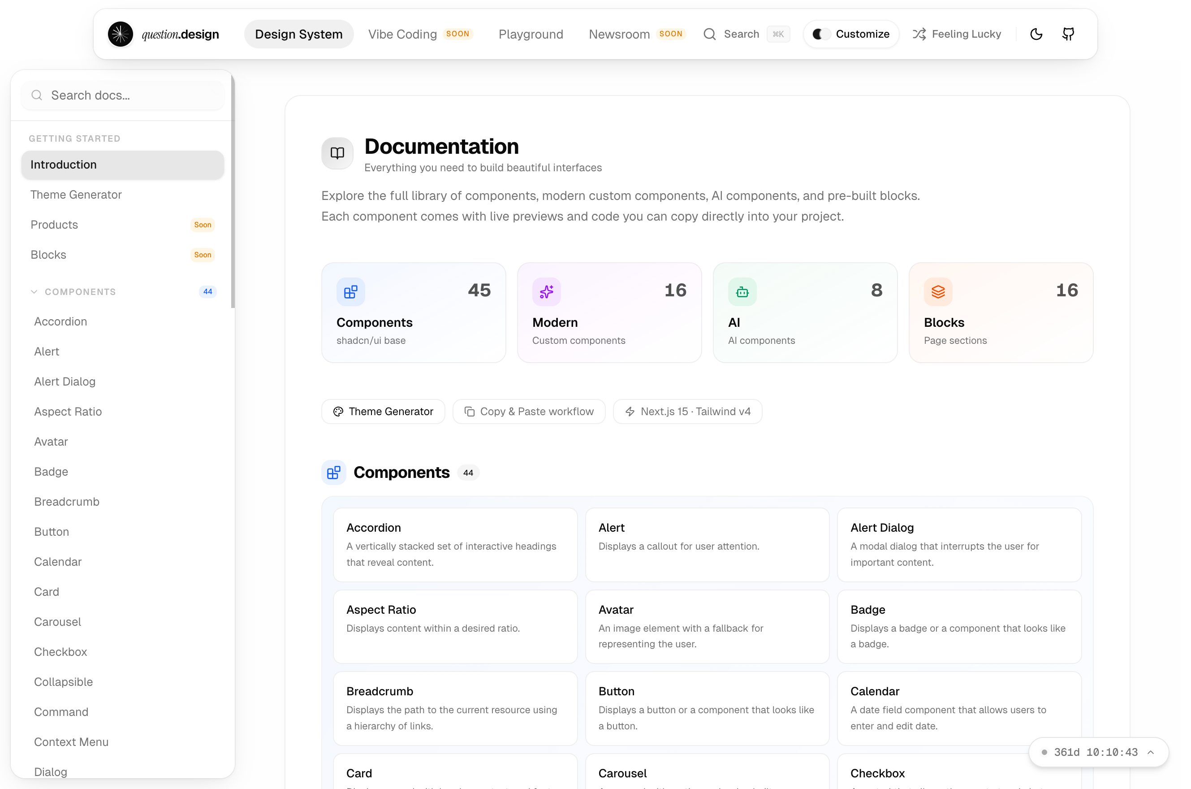This screenshot has height=789, width=1191.
Task: Open the Search button in navbar
Action: [x=746, y=34]
